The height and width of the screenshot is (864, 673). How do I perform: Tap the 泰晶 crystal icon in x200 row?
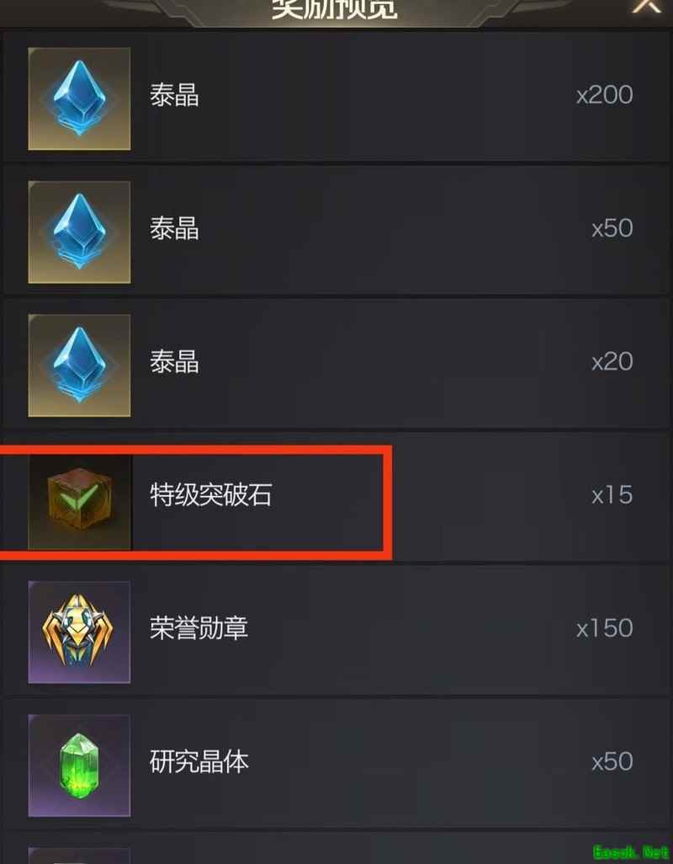[79, 99]
